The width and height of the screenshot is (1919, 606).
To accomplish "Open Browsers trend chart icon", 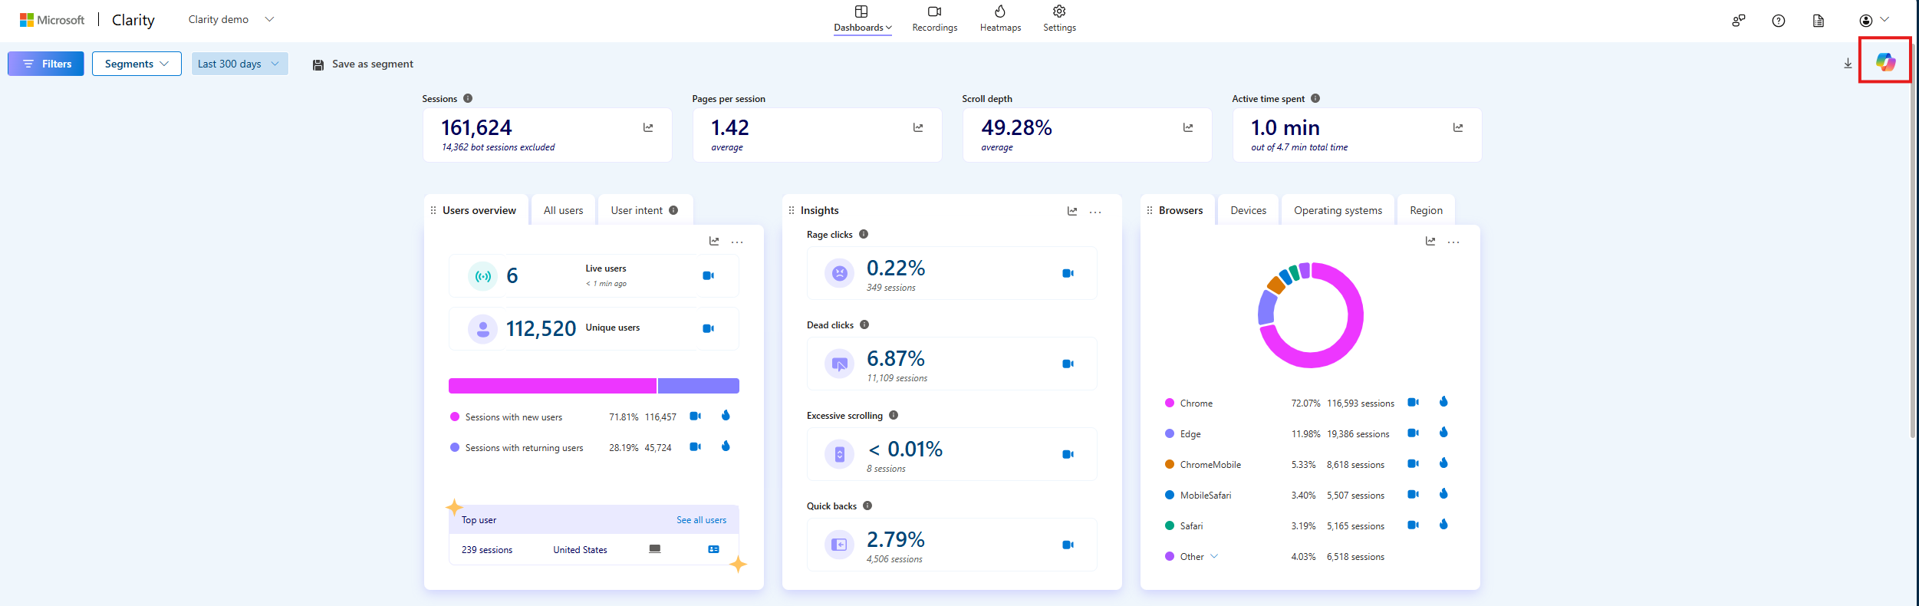I will click(1430, 241).
